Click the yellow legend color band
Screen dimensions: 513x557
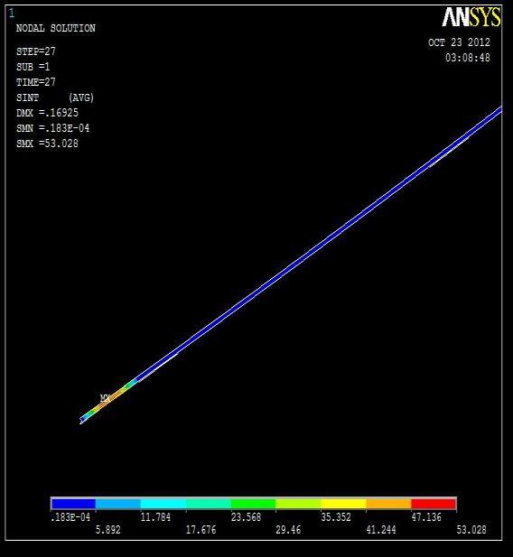pyautogui.click(x=343, y=504)
